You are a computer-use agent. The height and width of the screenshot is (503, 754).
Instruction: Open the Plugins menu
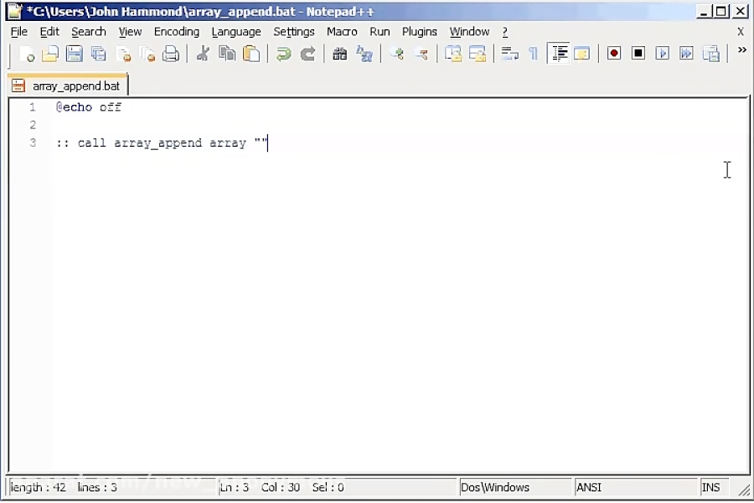(420, 31)
